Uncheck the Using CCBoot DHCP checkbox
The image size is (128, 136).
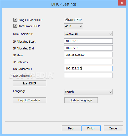pos(15,20)
